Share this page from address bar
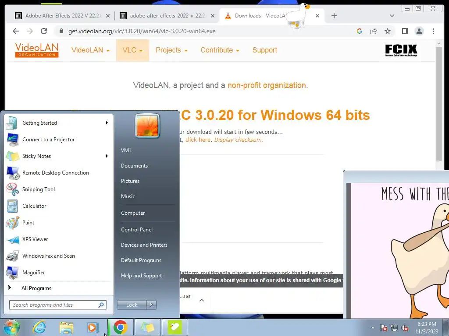The height and width of the screenshot is (336, 449). [374, 31]
